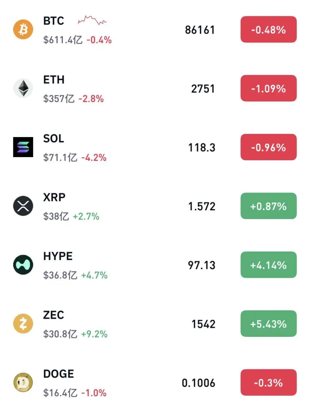Click the red -0.48% BTC change badge
This screenshot has width=310, height=417.
tap(268, 29)
